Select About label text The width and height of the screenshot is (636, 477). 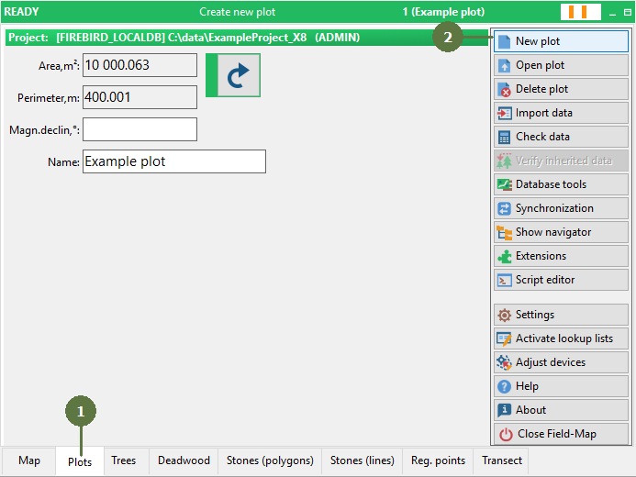(x=530, y=410)
